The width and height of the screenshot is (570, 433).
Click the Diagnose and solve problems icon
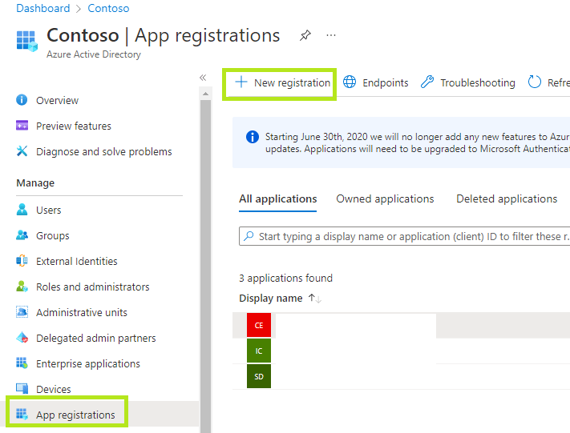[x=22, y=151]
